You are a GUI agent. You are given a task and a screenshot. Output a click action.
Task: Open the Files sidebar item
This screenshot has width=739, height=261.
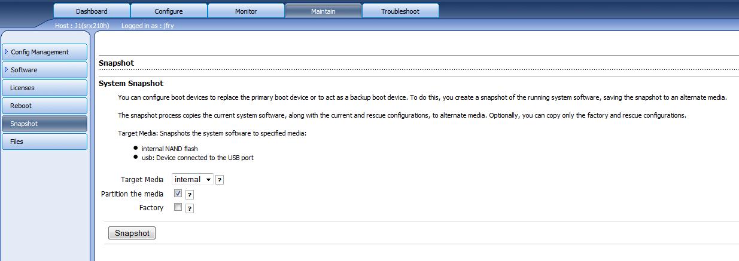pyautogui.click(x=17, y=142)
